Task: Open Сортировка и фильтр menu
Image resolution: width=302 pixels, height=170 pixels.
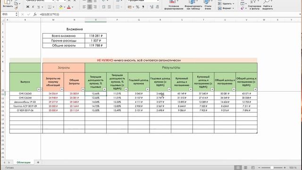Action: [x=254, y=5]
